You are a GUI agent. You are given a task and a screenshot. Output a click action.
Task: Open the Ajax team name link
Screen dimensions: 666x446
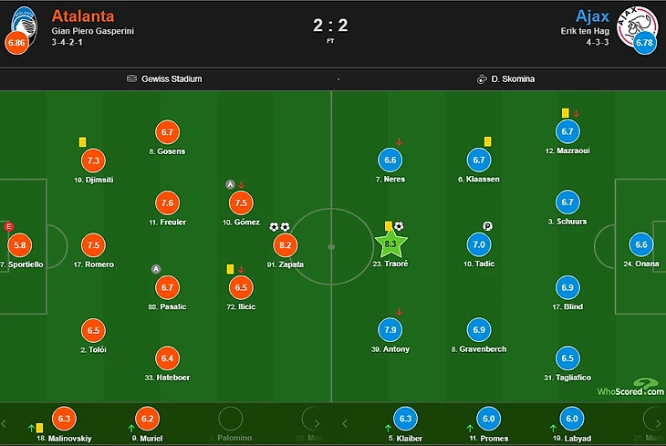(592, 16)
